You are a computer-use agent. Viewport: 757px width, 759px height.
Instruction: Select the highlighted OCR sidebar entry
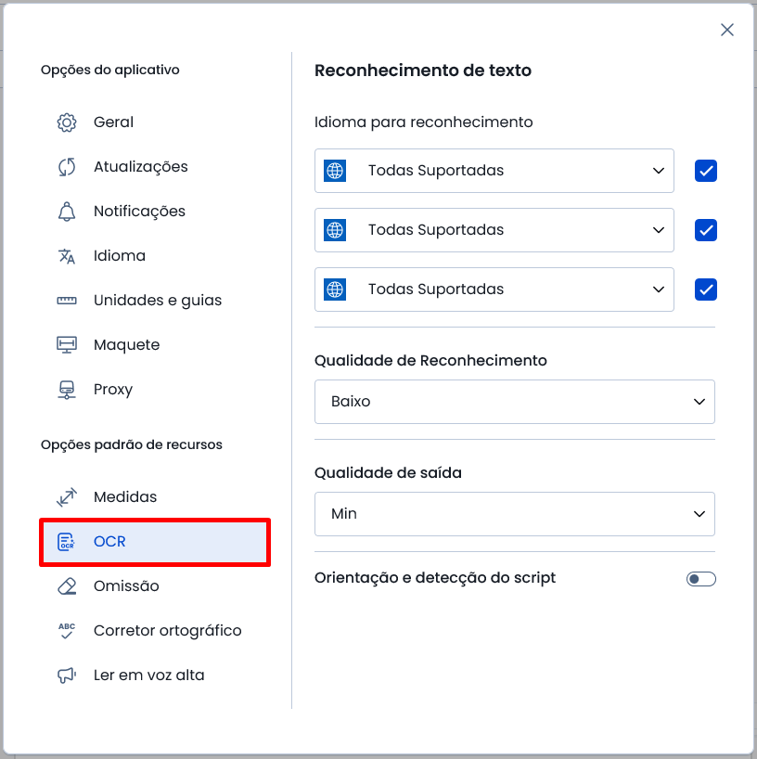pos(155,542)
